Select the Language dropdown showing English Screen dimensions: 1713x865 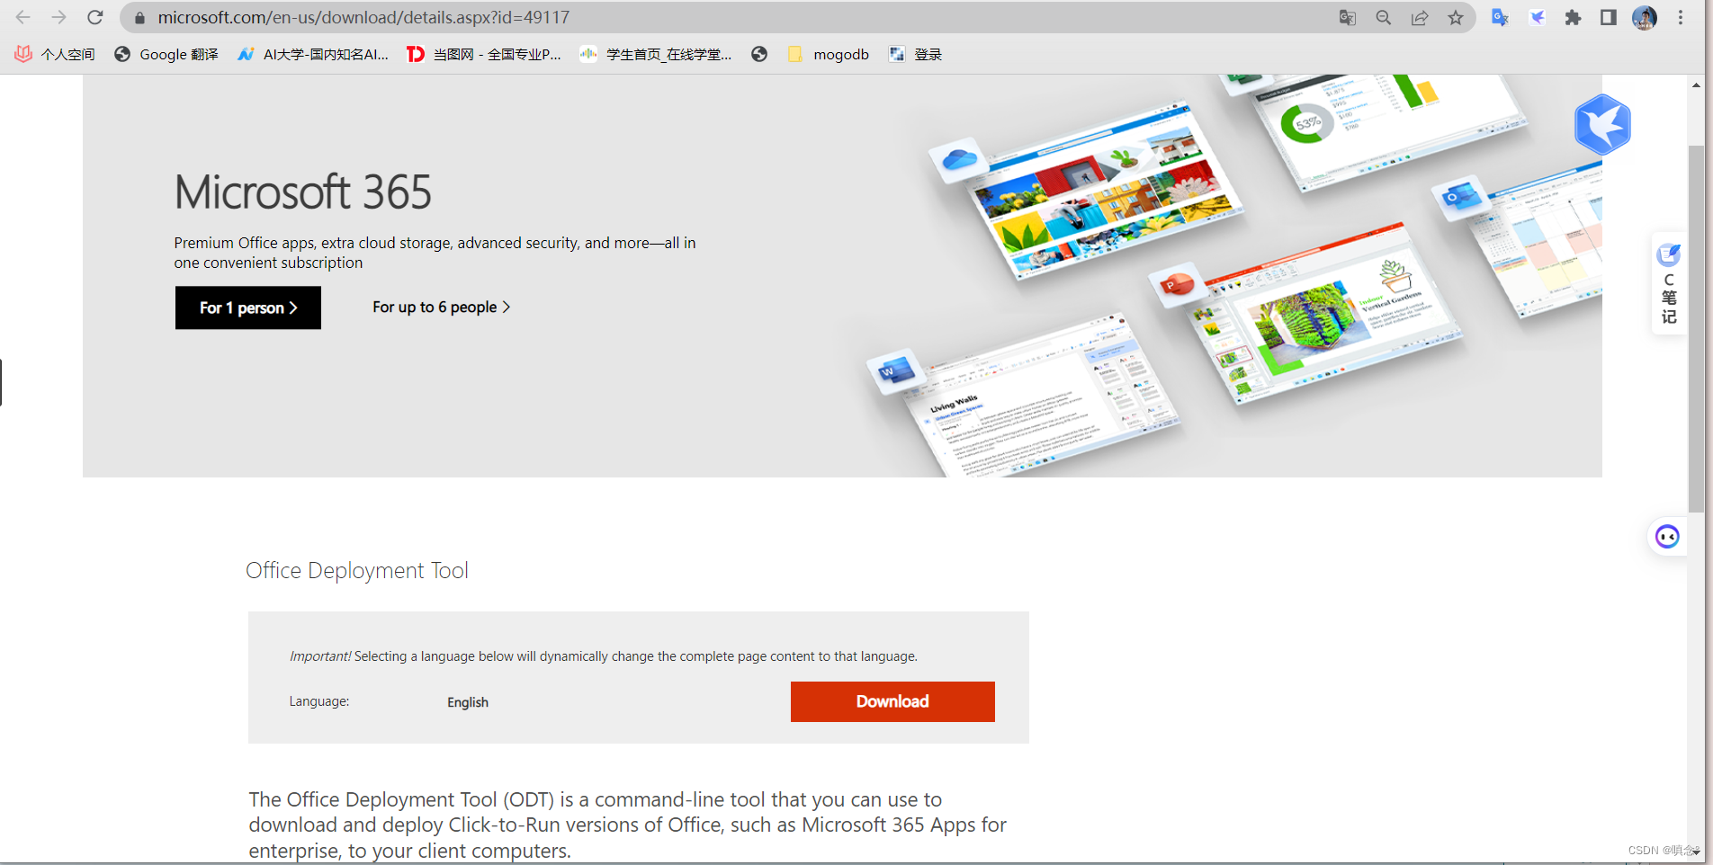468,702
